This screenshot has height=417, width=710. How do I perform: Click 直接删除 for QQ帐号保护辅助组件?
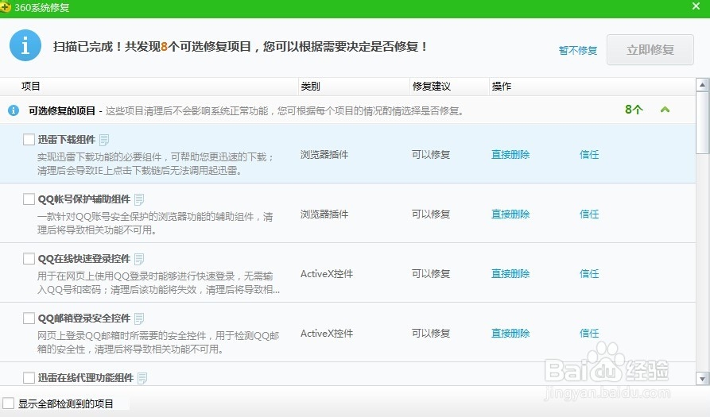point(510,214)
